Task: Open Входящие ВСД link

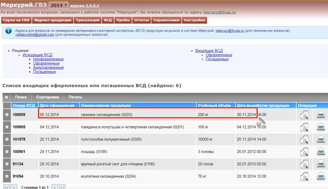Action: 209,51
